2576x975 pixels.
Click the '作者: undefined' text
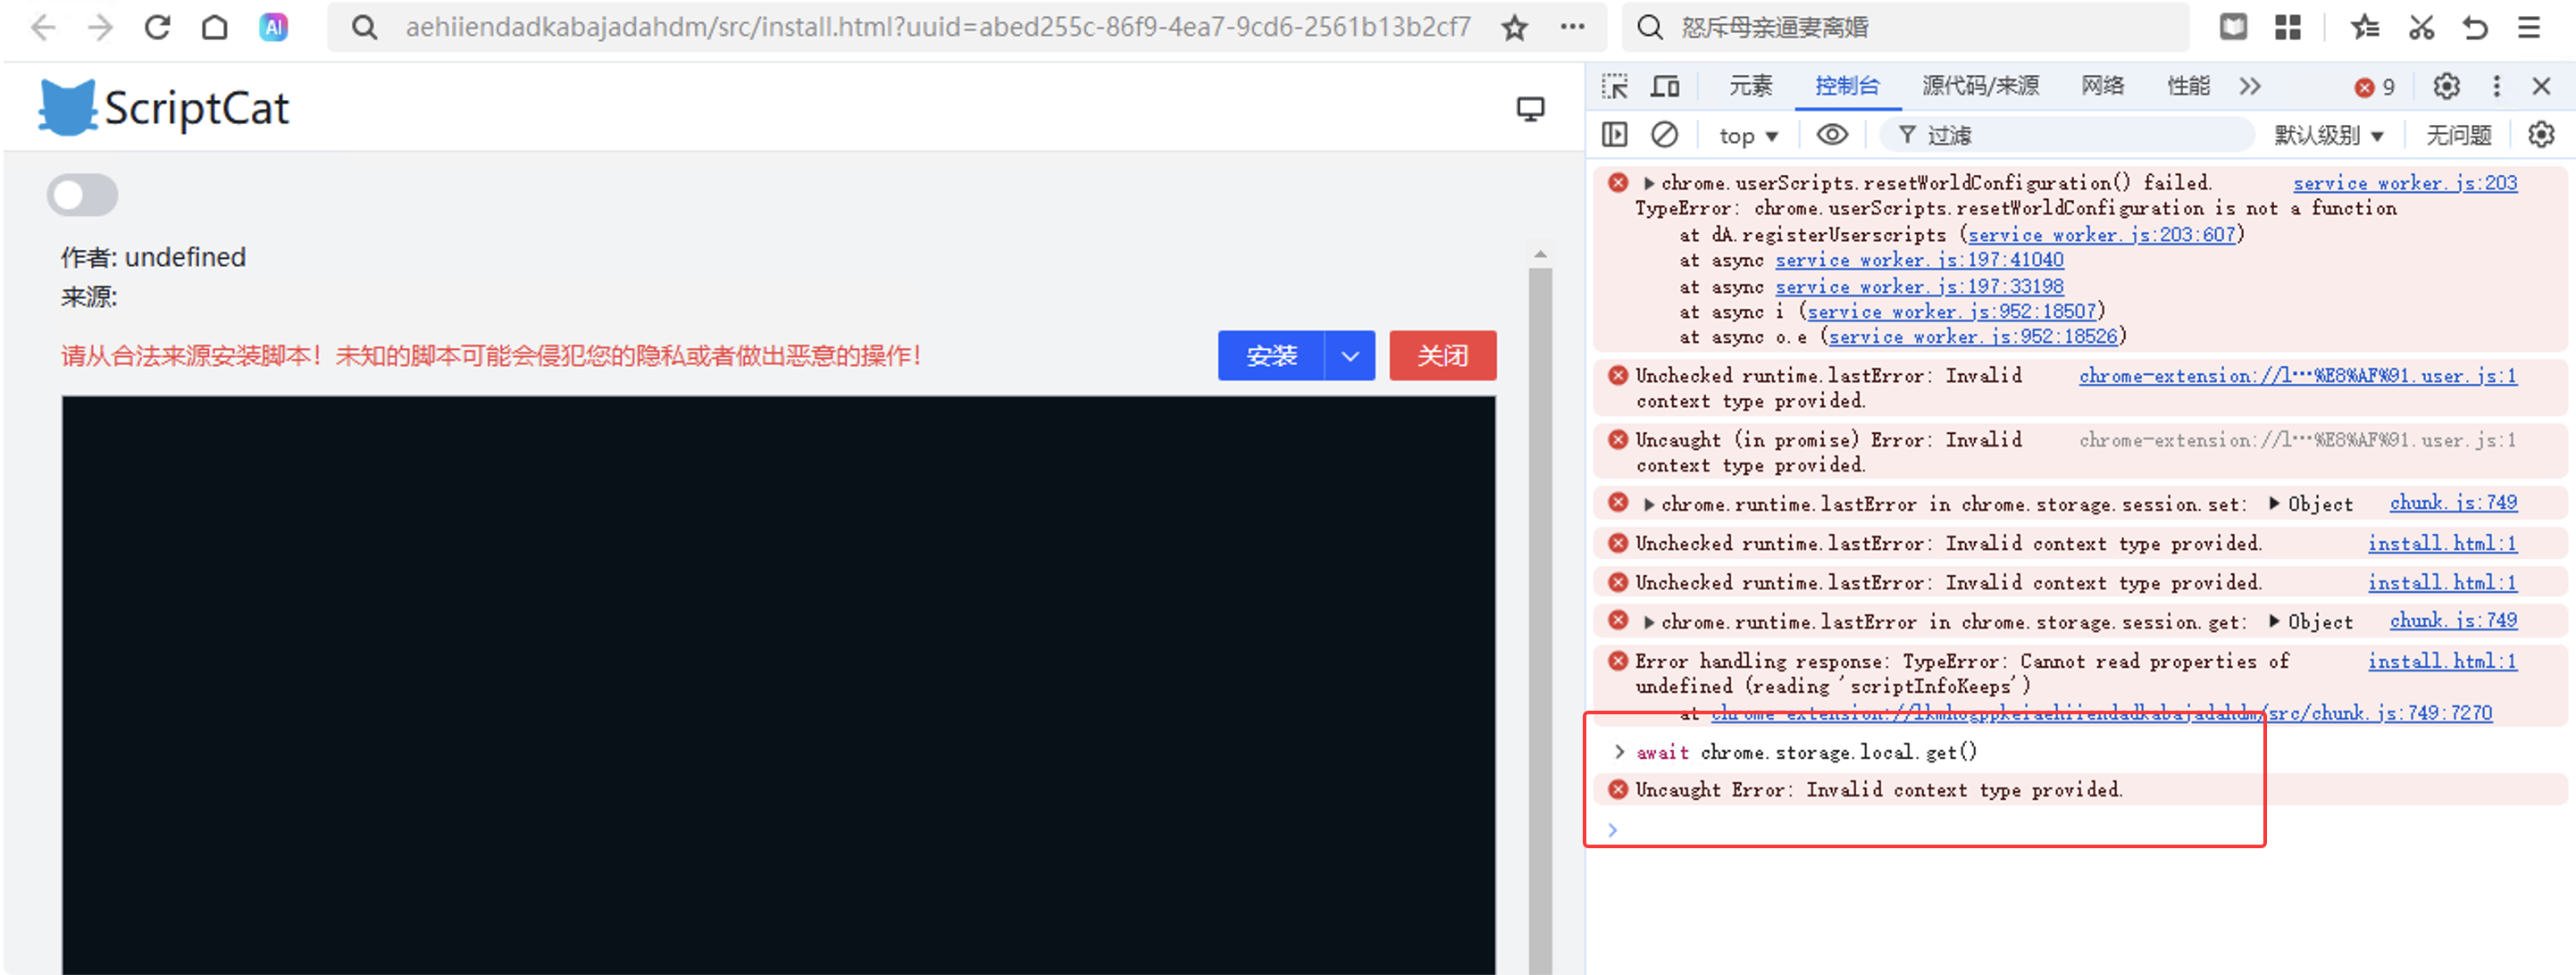(x=153, y=257)
